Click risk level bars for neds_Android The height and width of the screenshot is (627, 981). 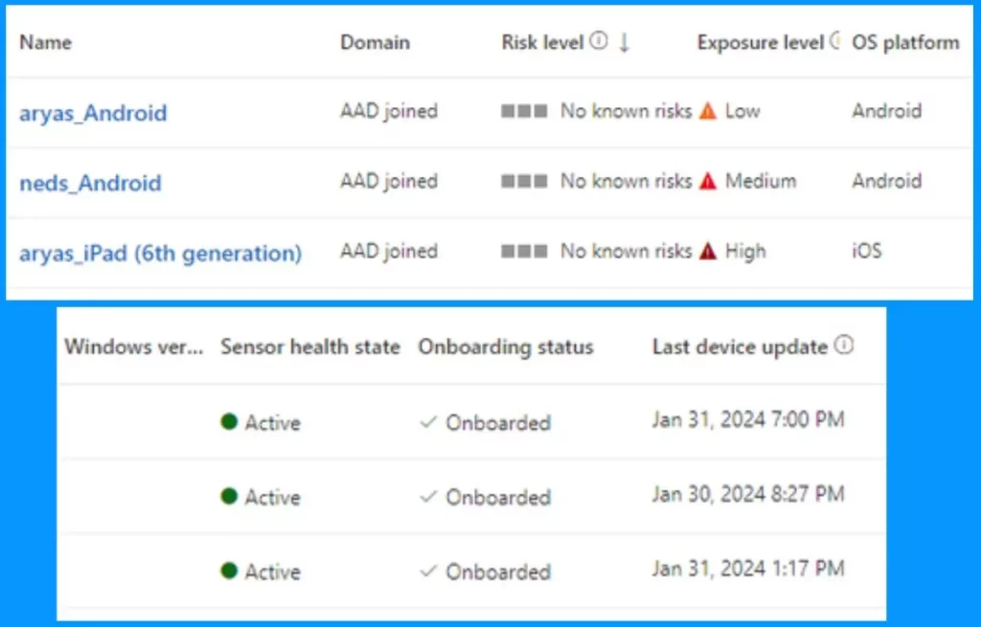[x=524, y=181]
